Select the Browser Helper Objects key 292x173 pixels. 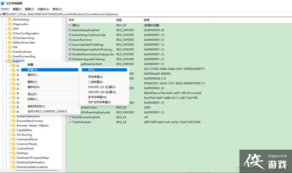(x=32, y=125)
